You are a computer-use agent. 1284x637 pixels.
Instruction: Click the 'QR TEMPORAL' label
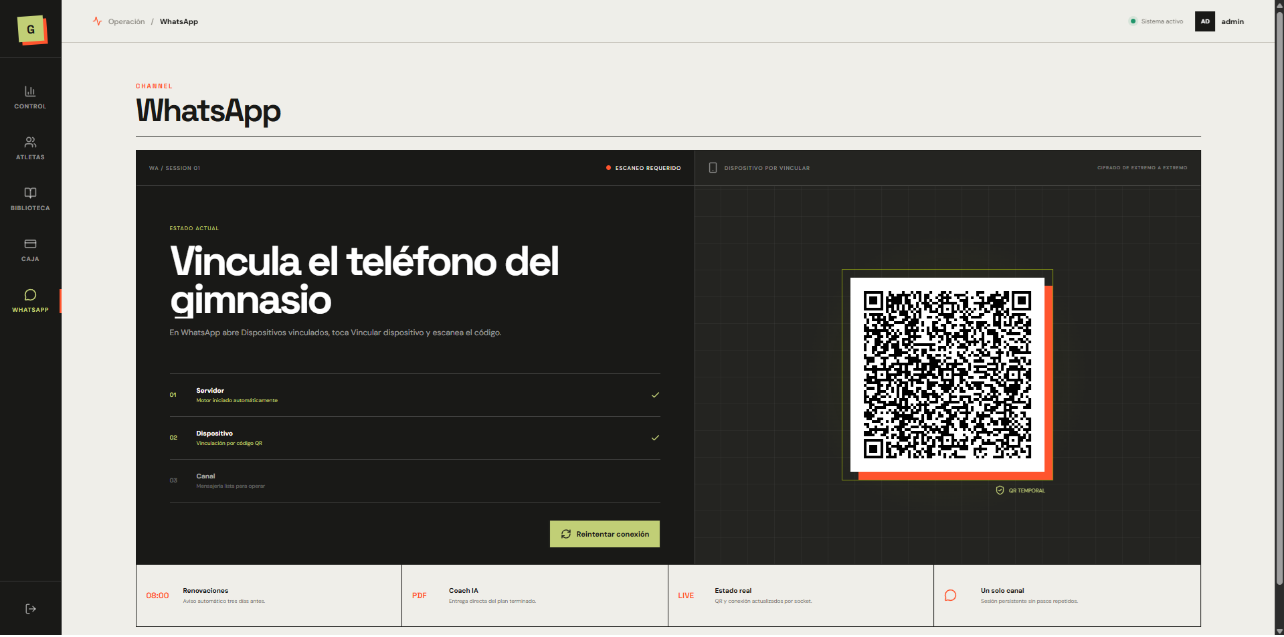coord(1026,490)
